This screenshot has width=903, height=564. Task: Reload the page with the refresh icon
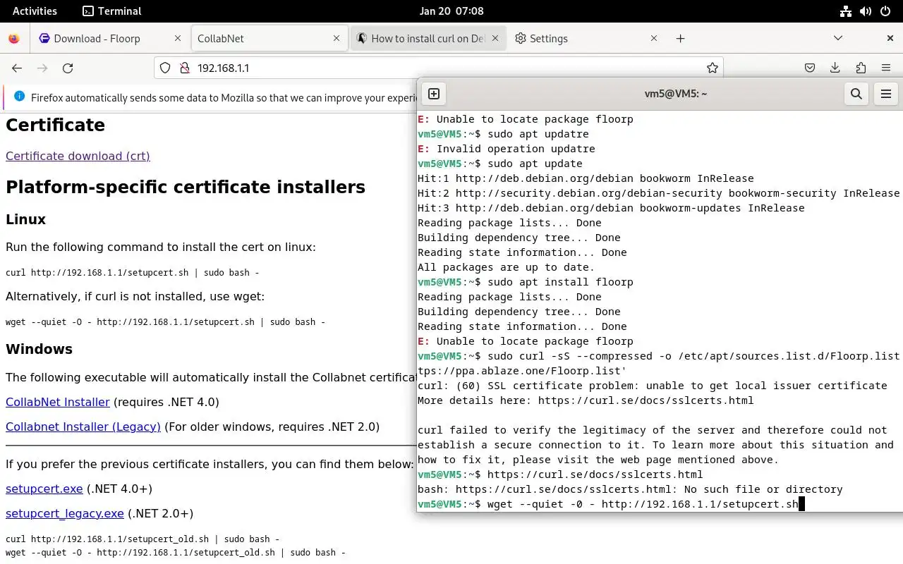tap(68, 68)
